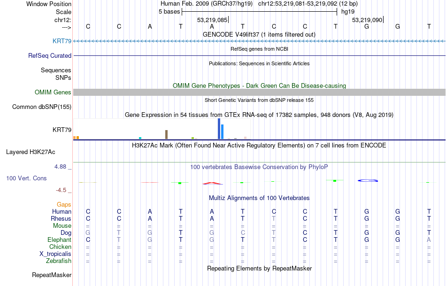Viewport: 446px width, 286px height.
Task: Click the brown GTEx expression bar
Action: click(x=166, y=135)
